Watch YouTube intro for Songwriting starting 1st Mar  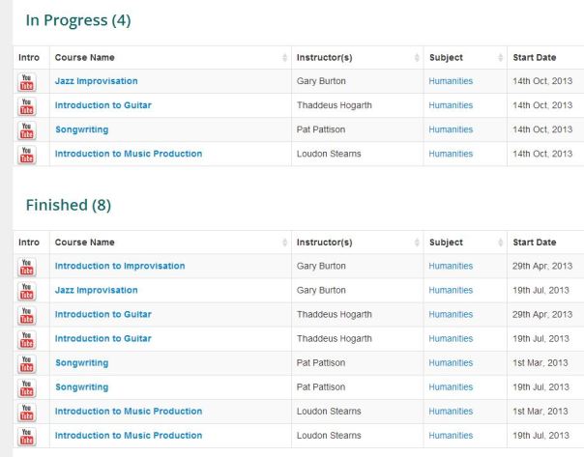click(27, 362)
